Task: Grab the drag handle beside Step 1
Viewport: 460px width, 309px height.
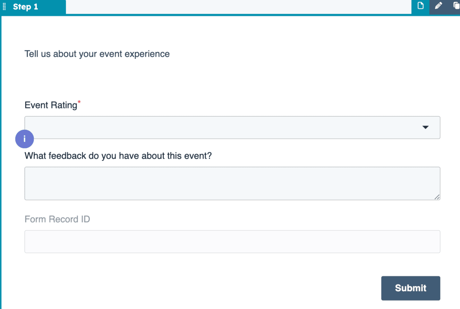Action: tap(4, 7)
